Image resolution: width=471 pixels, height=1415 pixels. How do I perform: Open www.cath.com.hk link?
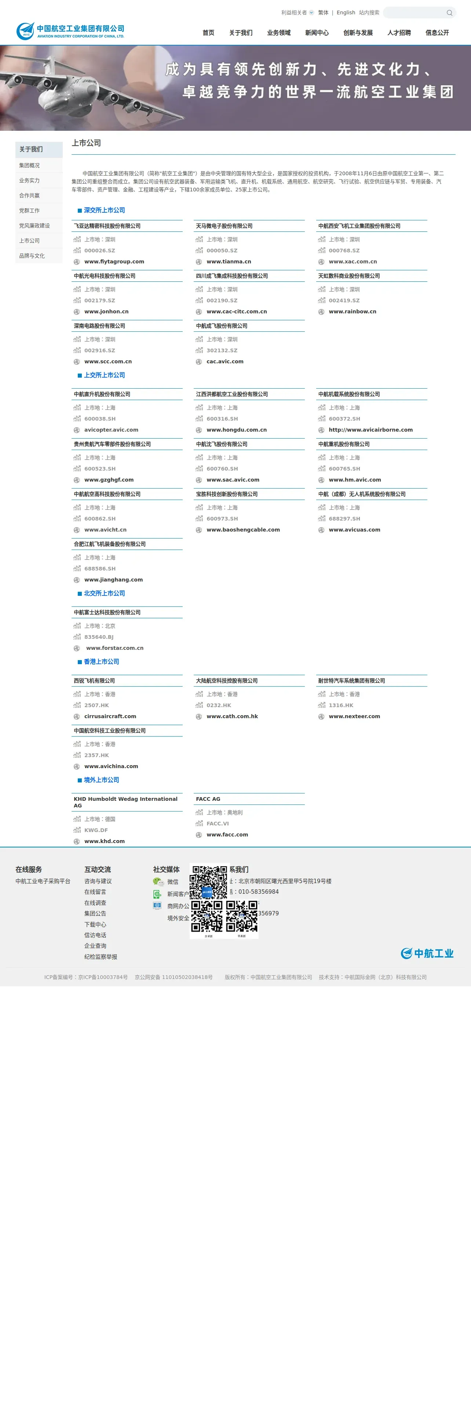coord(233,717)
